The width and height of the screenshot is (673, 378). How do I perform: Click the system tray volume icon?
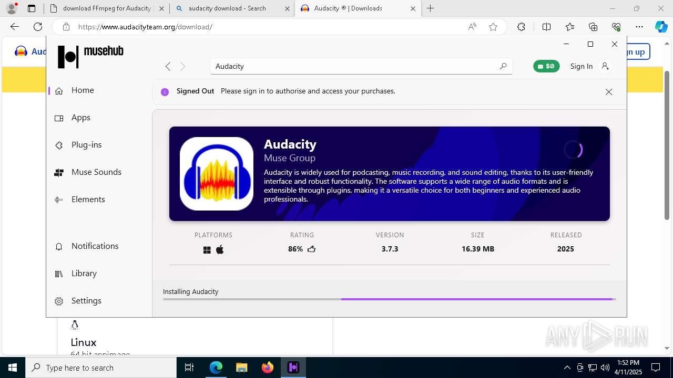pos(605,367)
